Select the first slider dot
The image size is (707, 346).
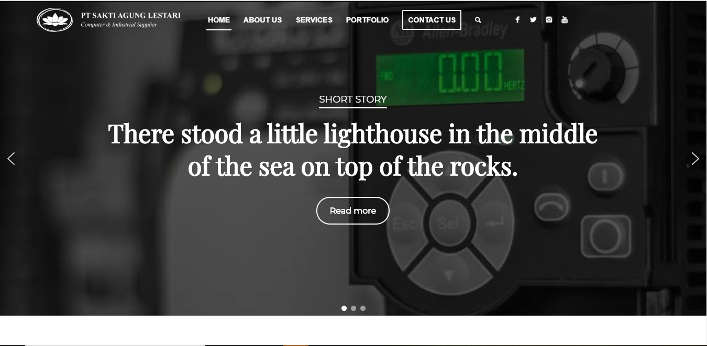pos(344,308)
